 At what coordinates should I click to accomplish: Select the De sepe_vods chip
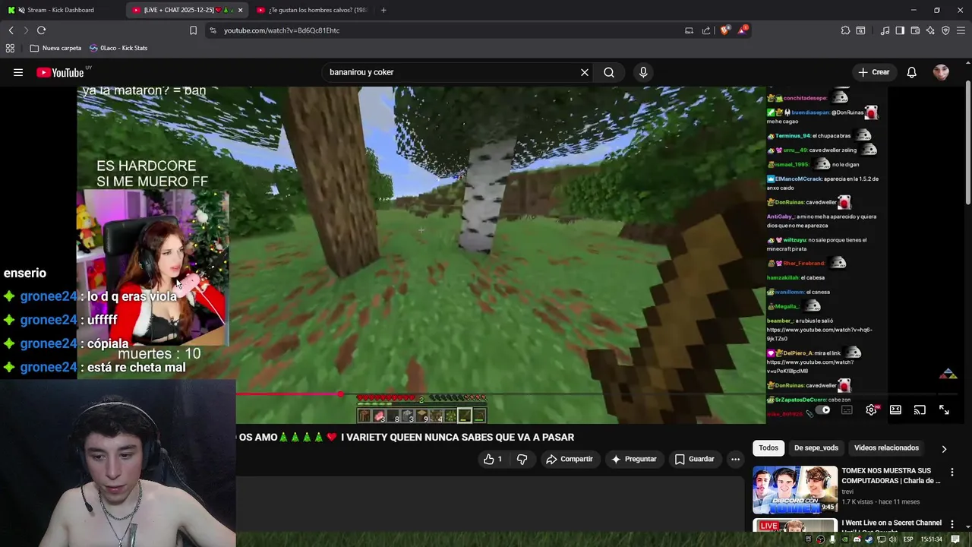pyautogui.click(x=816, y=447)
